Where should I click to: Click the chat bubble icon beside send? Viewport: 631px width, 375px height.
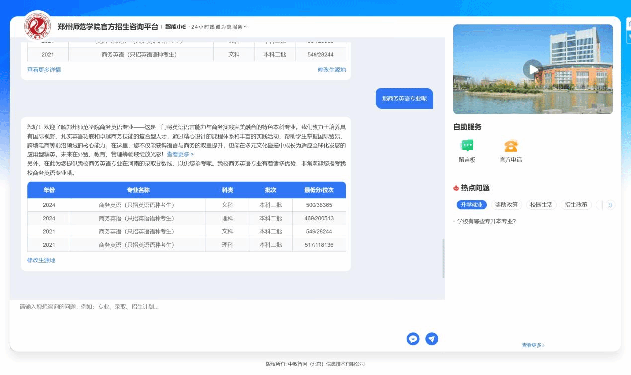coord(413,339)
